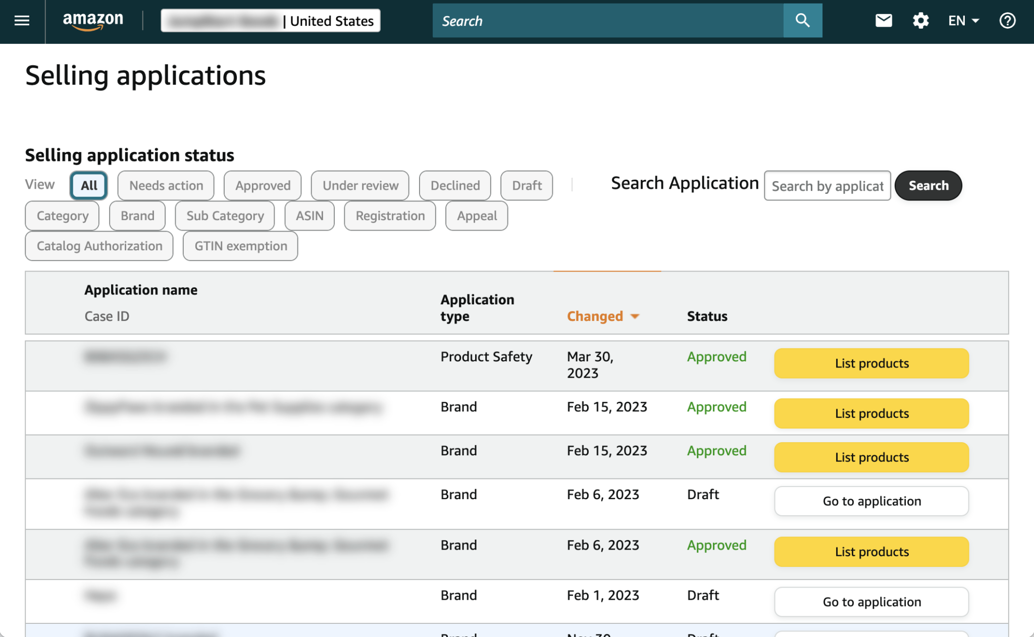Switch to the Approved view

click(x=262, y=185)
